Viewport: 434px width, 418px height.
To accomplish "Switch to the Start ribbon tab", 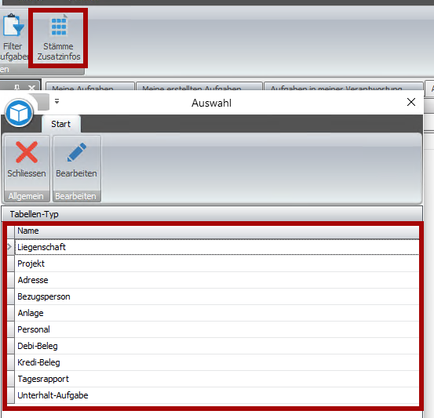I will 61,124.
